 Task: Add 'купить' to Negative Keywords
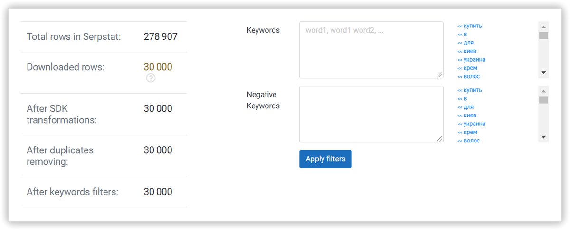point(469,90)
